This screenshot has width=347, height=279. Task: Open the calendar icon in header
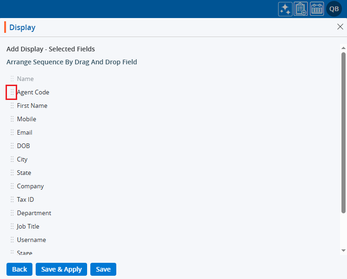317,9
